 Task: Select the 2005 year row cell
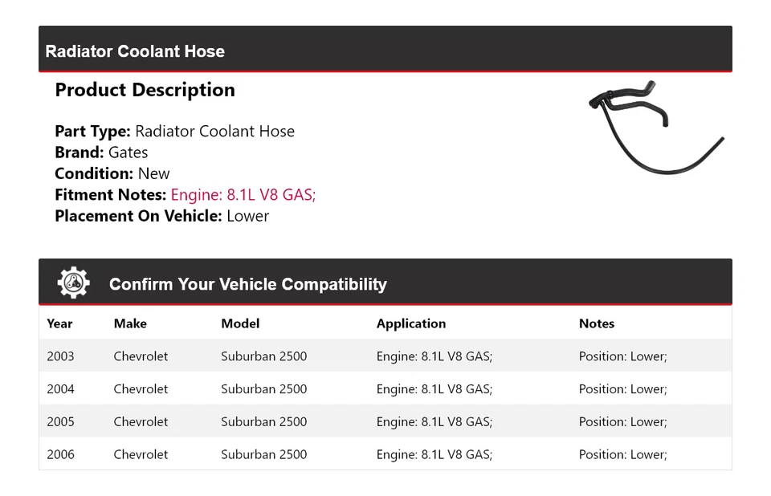60,421
